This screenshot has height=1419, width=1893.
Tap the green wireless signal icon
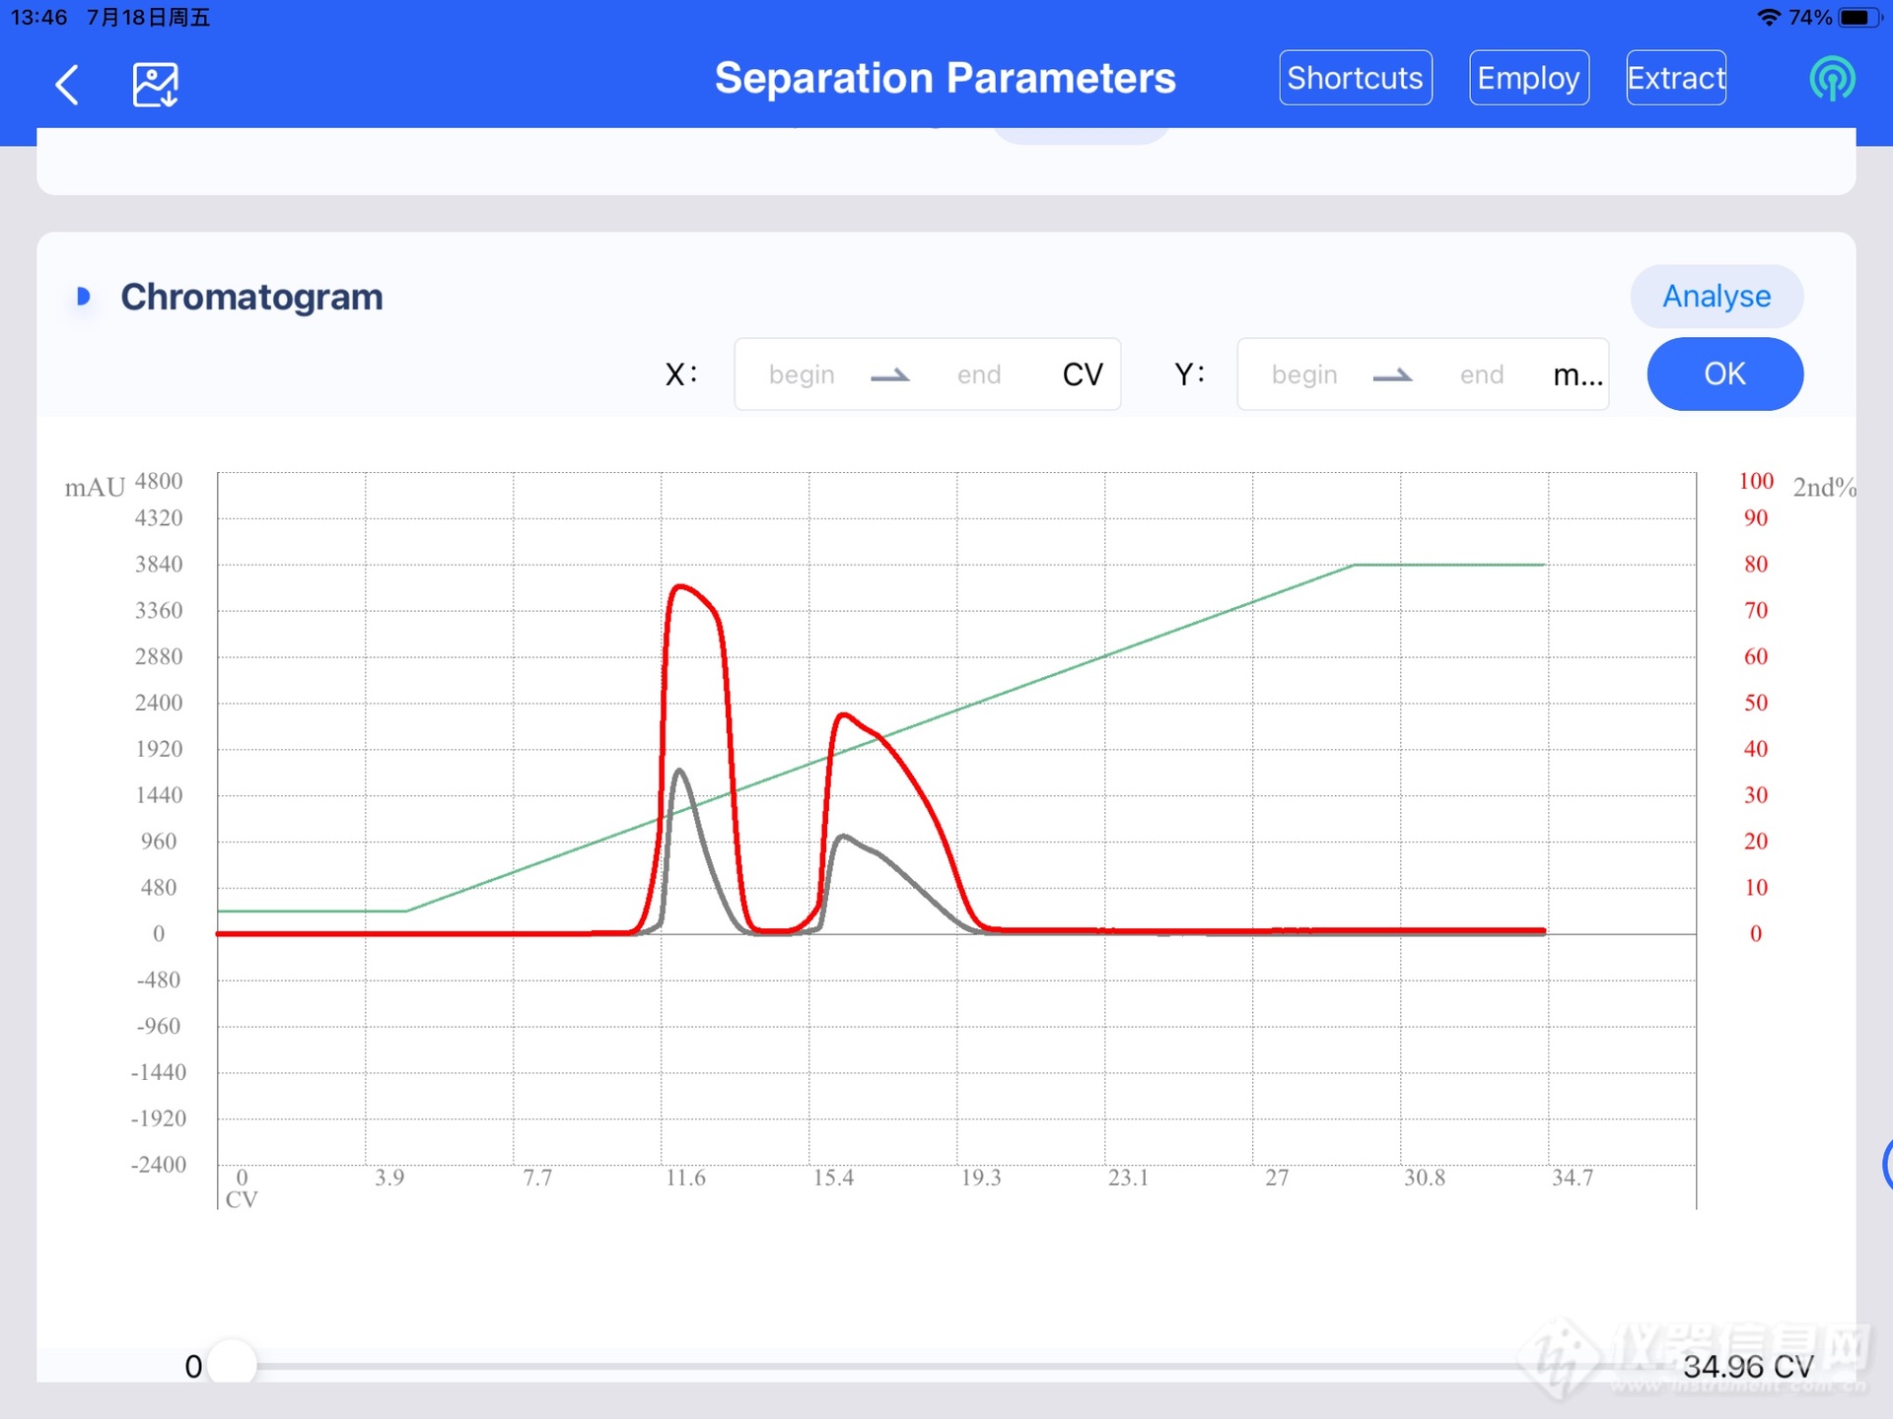[x=1832, y=79]
